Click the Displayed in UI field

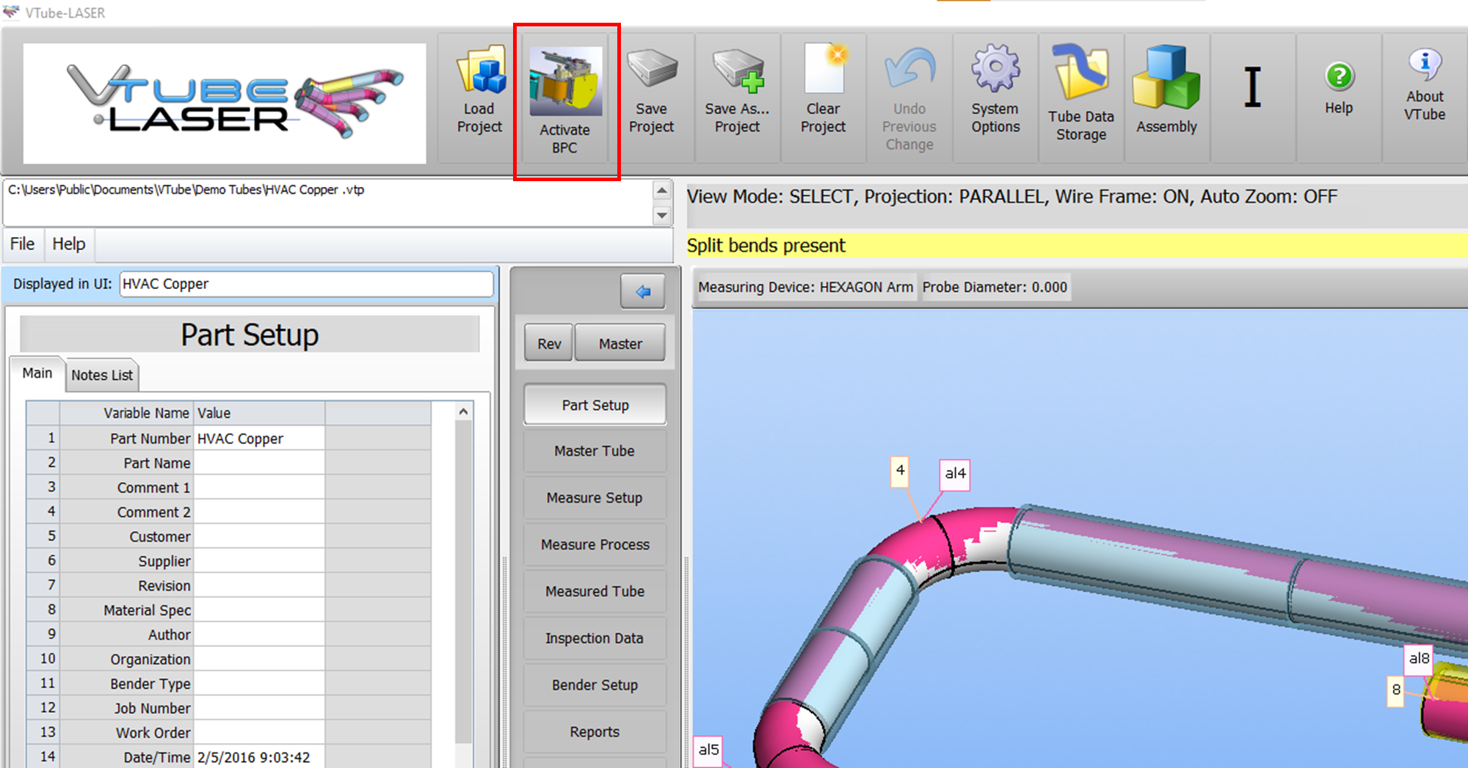click(306, 284)
